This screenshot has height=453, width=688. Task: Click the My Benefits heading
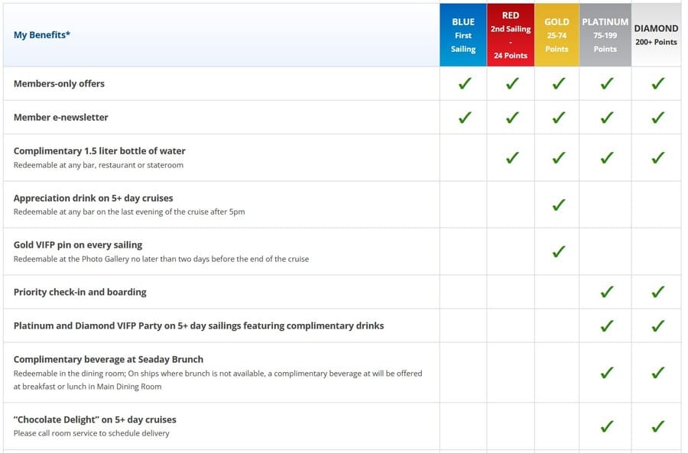pyautogui.click(x=42, y=34)
